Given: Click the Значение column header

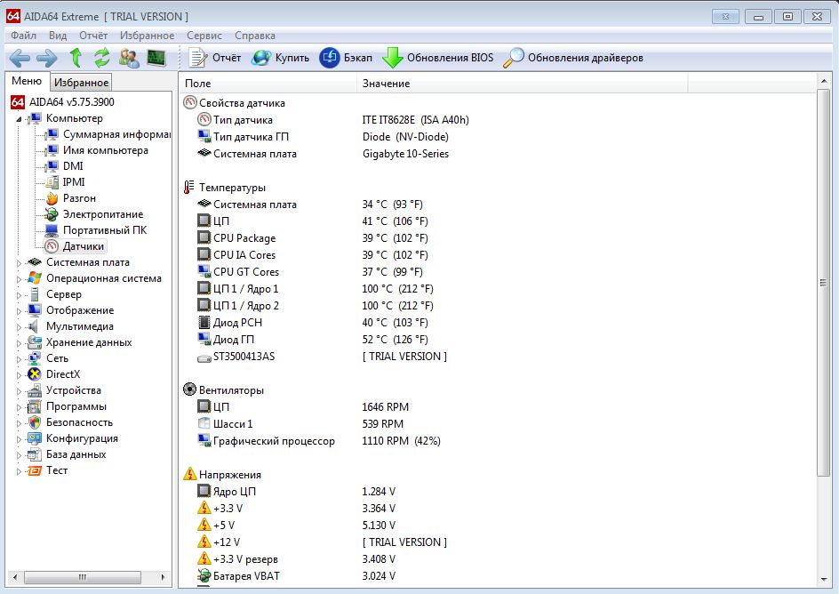Looking at the screenshot, I should (523, 84).
